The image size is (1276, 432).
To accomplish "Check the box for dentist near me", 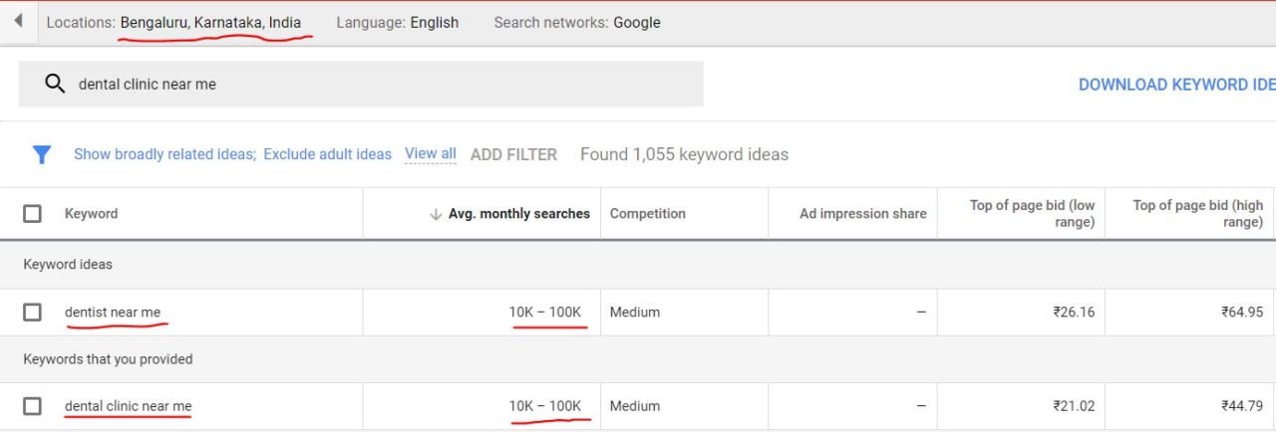I will [33, 313].
